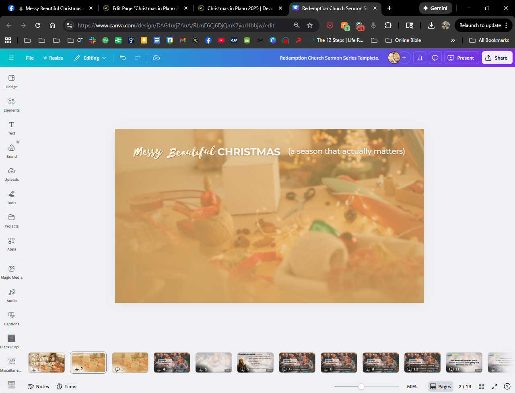Click the Undo arrow icon
Image resolution: width=515 pixels, height=393 pixels.
pos(123,58)
